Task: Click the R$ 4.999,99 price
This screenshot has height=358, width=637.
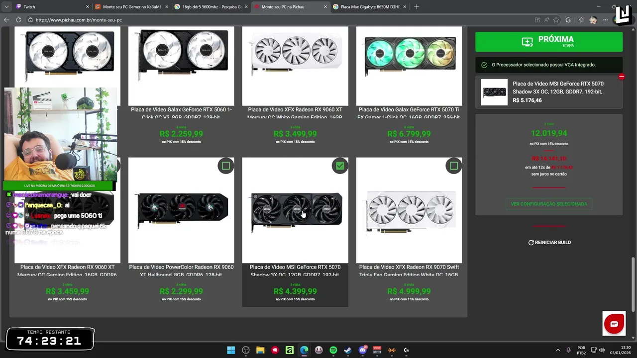Action: point(409,291)
